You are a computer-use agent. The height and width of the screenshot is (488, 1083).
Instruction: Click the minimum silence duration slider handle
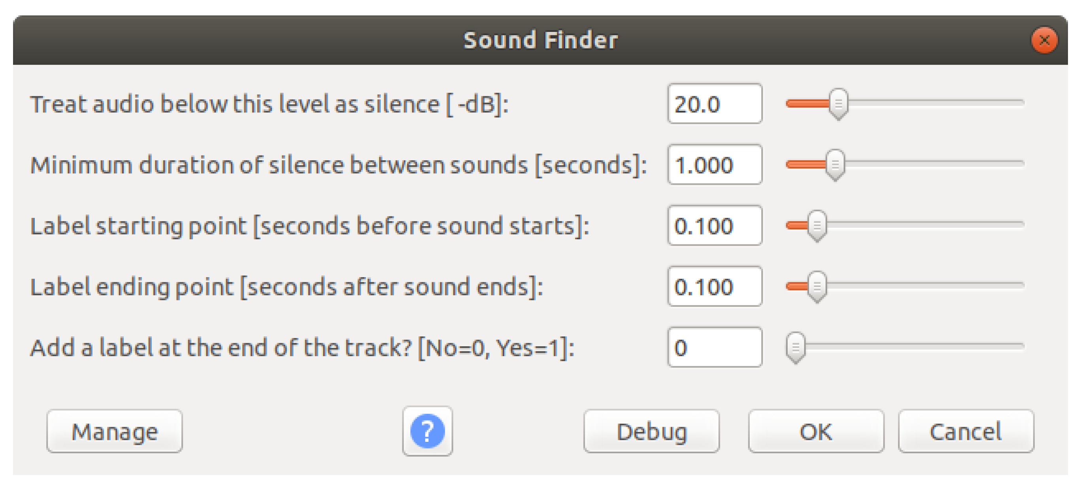[835, 165]
